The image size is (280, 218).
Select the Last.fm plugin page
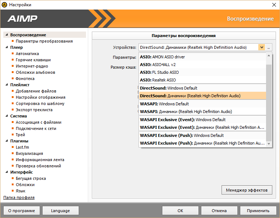click(x=22, y=147)
